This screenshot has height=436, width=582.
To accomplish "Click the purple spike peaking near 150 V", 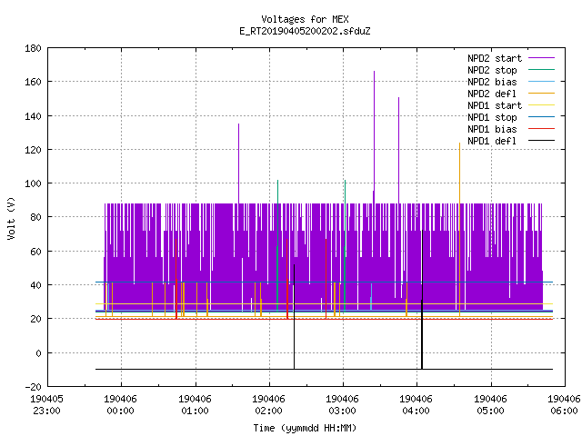I will (399, 148).
